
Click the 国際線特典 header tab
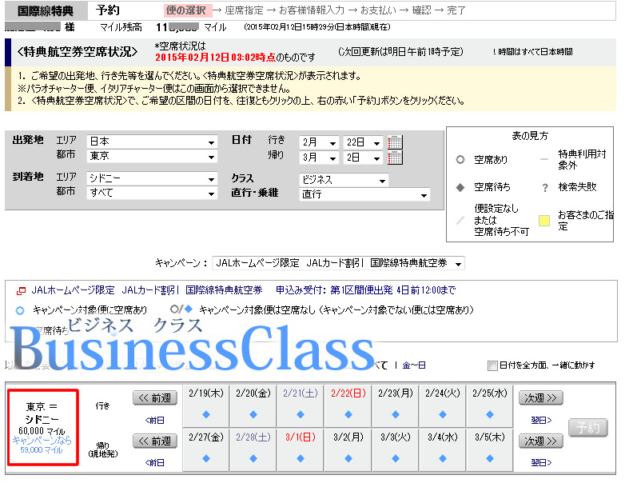coord(46,10)
